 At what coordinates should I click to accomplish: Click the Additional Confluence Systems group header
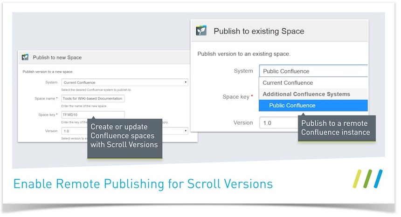(x=313, y=94)
